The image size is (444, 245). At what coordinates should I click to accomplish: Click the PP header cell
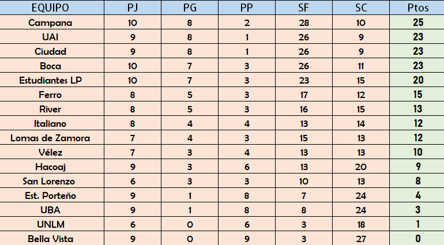click(247, 7)
